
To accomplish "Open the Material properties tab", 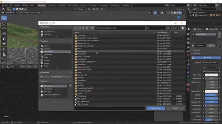I will [188, 84].
